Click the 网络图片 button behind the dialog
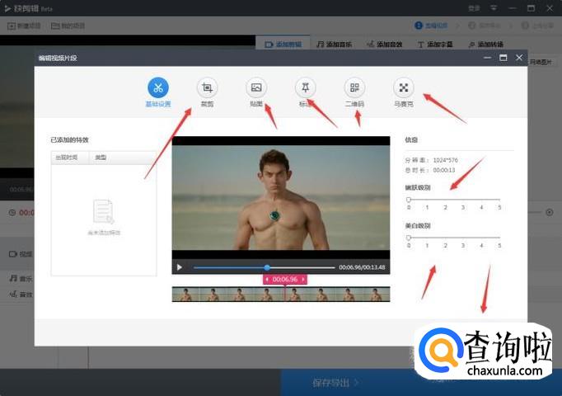Screen dimensions: 562x396 pos(541,62)
